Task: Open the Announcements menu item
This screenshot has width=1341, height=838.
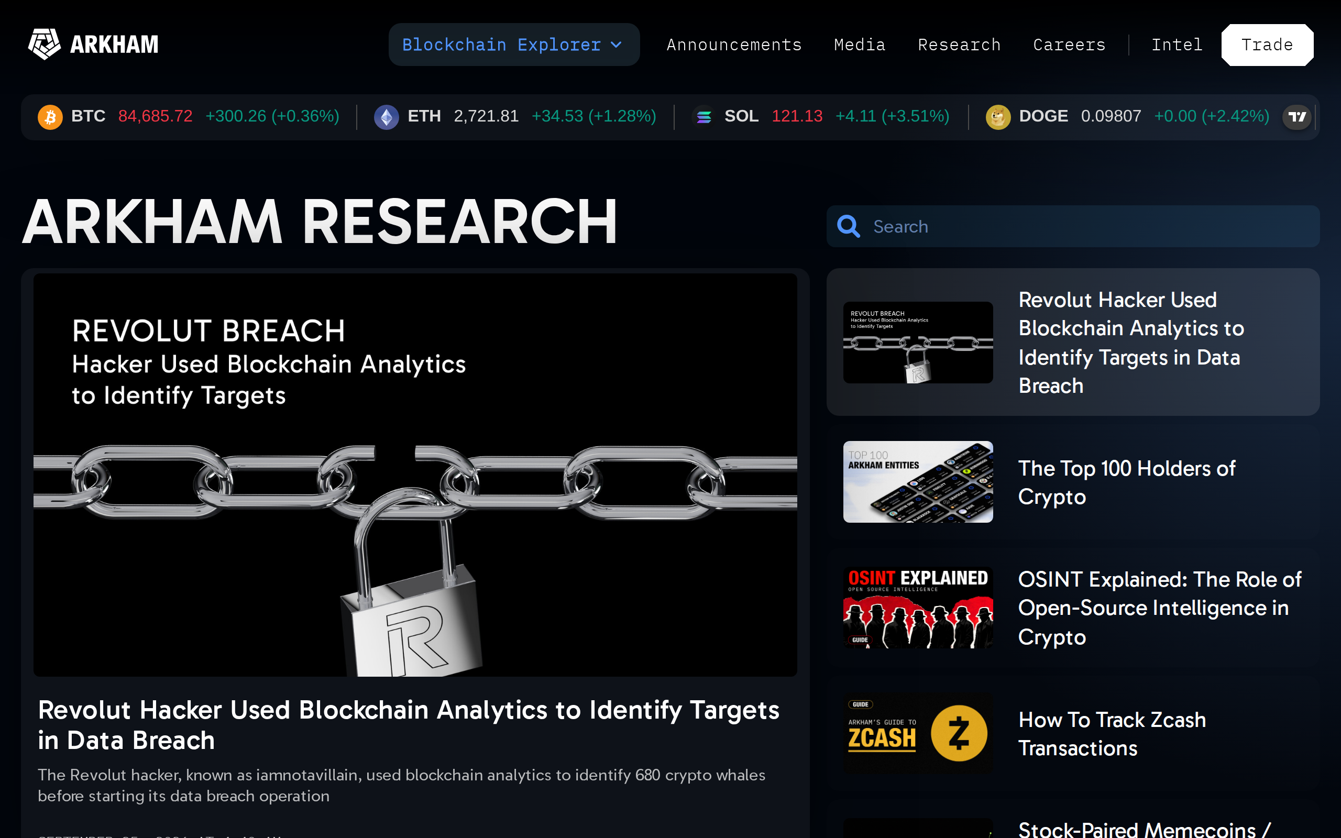Action: pos(734,45)
